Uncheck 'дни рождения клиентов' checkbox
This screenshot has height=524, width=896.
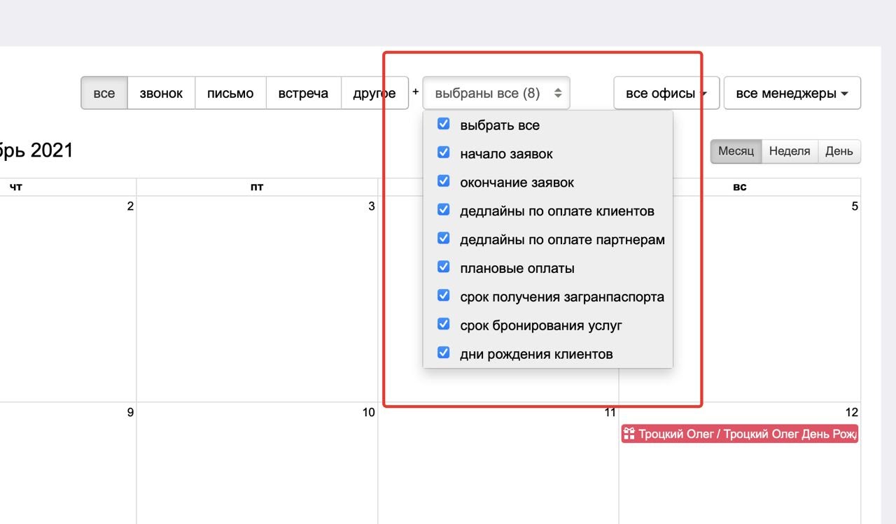(443, 353)
